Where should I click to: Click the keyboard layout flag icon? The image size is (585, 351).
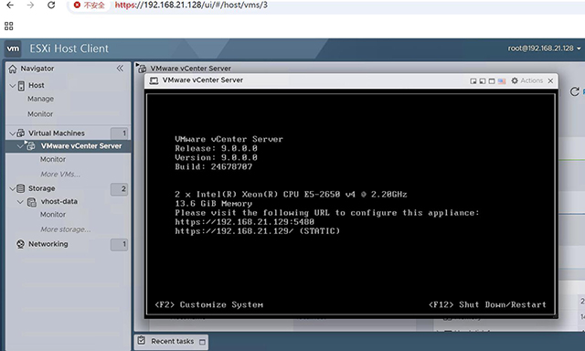click(x=502, y=81)
